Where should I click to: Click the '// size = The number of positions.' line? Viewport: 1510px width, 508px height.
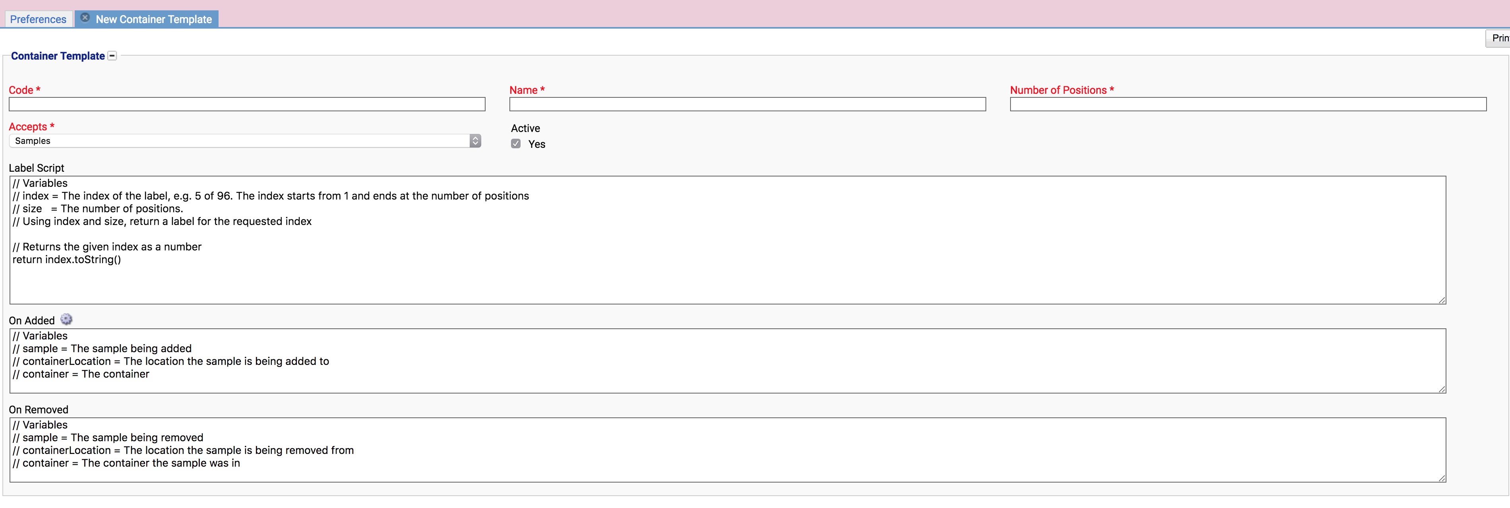[x=98, y=209]
